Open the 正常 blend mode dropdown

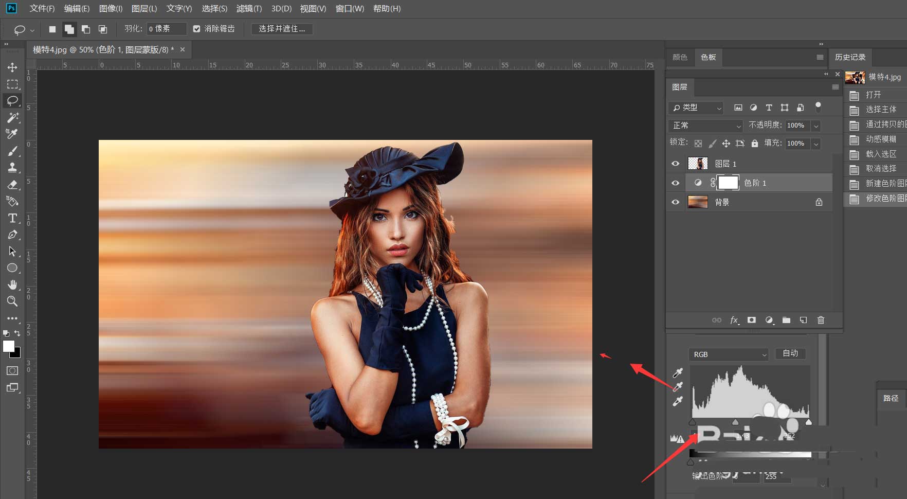click(705, 126)
